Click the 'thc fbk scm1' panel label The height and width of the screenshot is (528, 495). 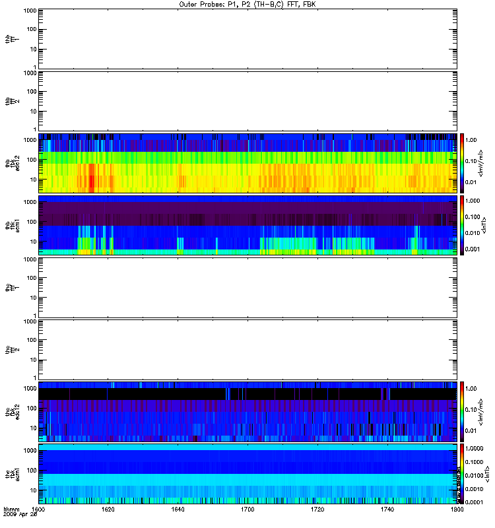12,474
